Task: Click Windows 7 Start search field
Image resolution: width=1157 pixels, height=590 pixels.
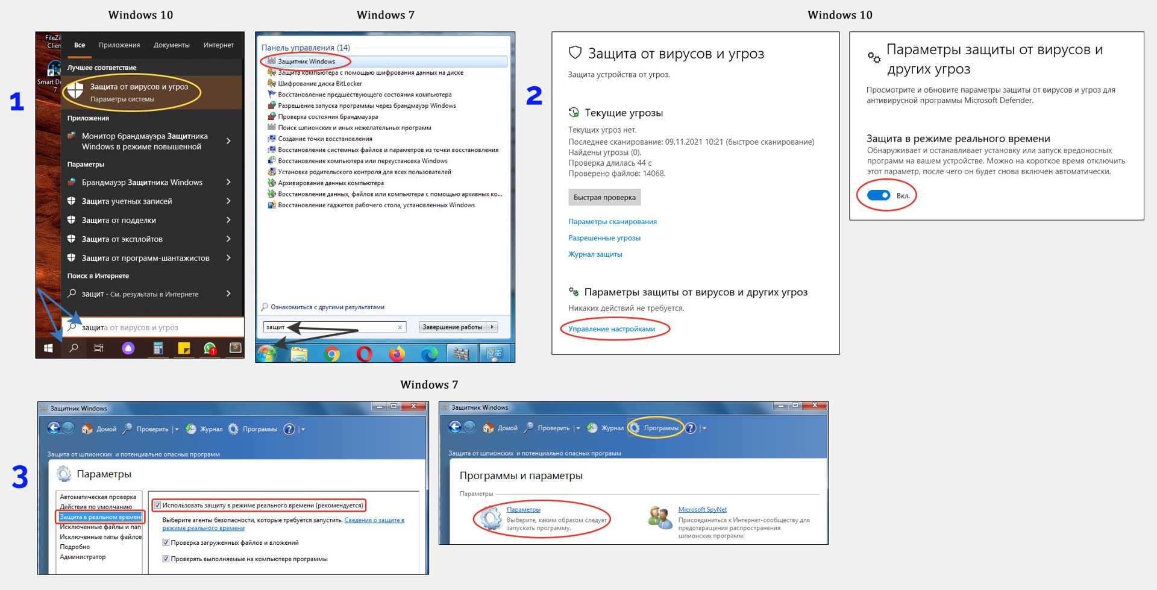Action: click(x=334, y=327)
